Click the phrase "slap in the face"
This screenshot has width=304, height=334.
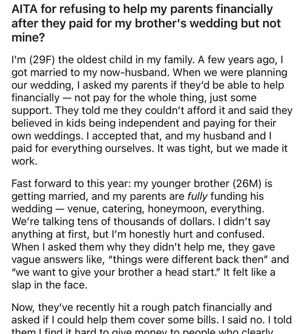coord(49,285)
